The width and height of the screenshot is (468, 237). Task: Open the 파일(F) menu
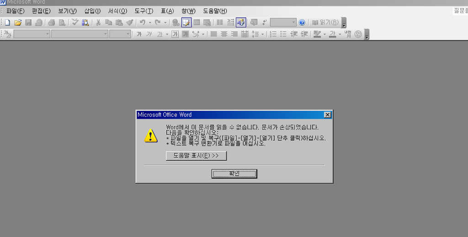click(15, 11)
